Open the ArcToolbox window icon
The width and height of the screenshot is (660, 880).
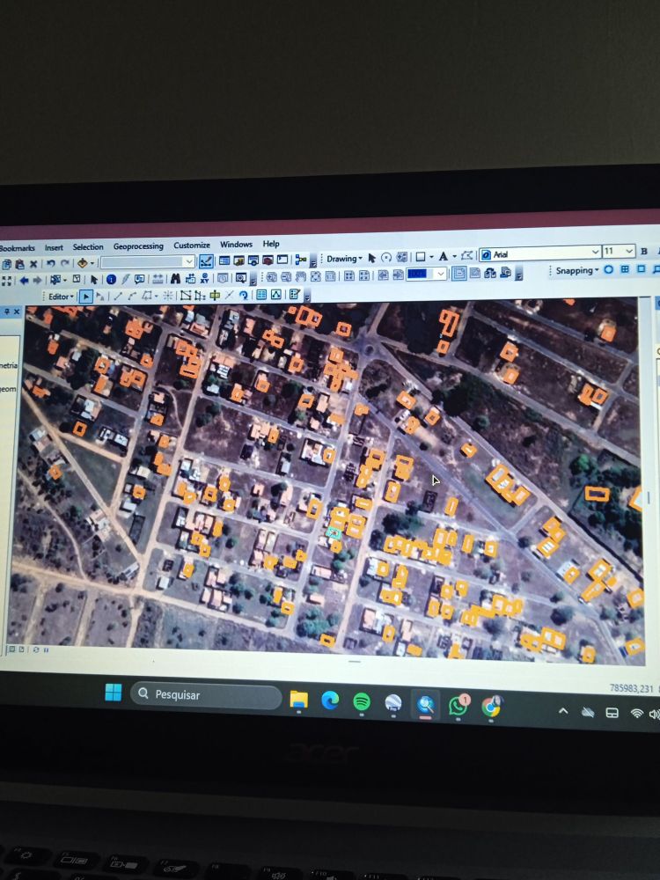[x=268, y=260]
